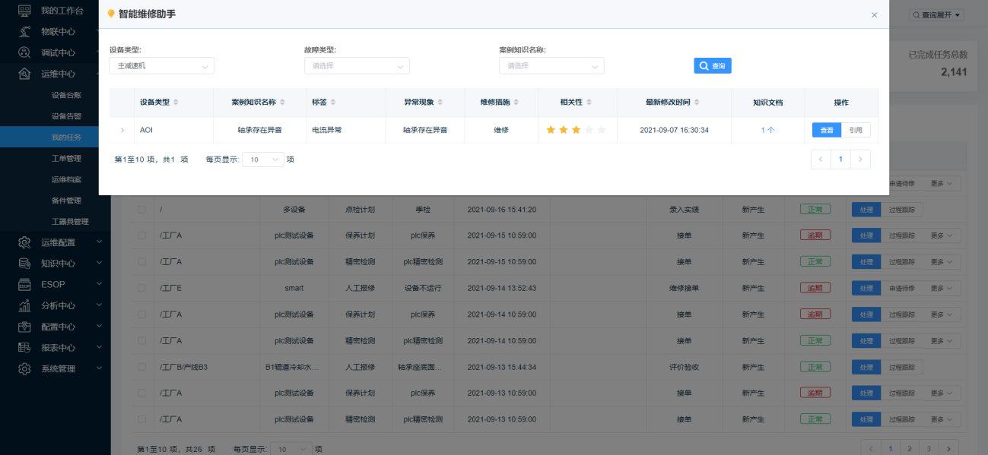Click the 物联中心 sidebar icon
This screenshot has height=455, width=988.
pyautogui.click(x=24, y=32)
